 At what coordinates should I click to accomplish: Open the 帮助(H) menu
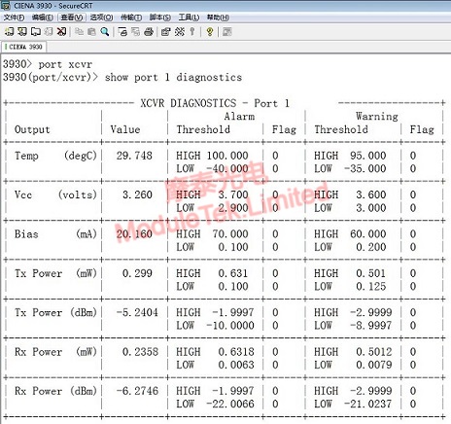click(218, 18)
